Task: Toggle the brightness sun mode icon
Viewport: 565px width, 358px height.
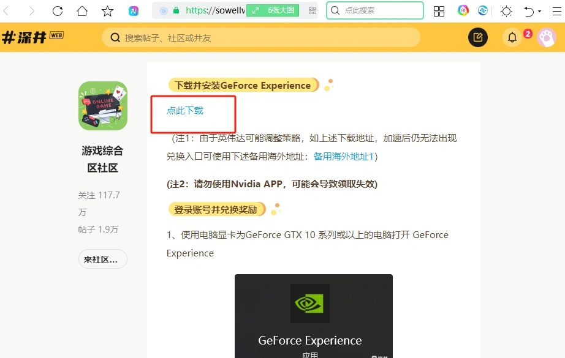Action: pyautogui.click(x=506, y=11)
